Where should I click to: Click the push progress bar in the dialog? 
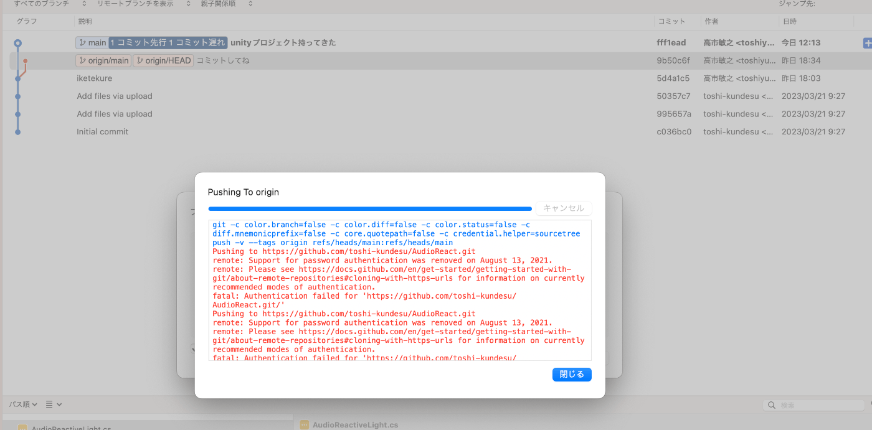pos(370,208)
